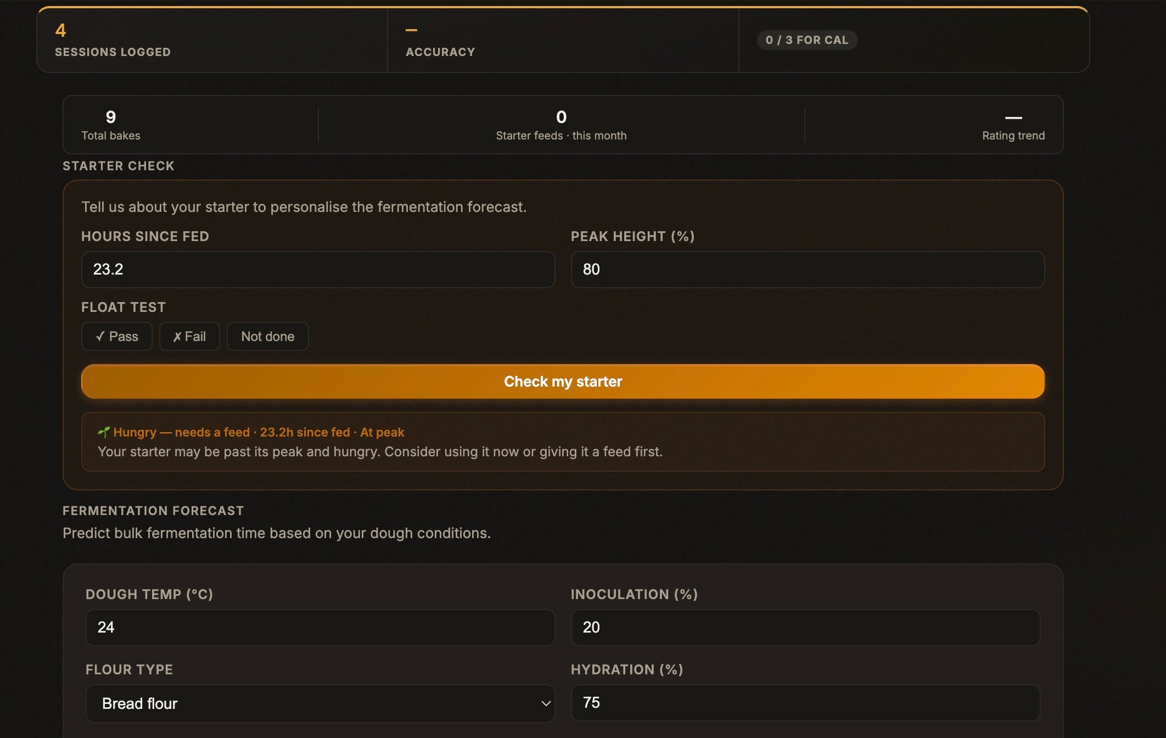Click the 'Hungry — needs a feed' status line
The image size is (1166, 738).
pyautogui.click(x=251, y=432)
